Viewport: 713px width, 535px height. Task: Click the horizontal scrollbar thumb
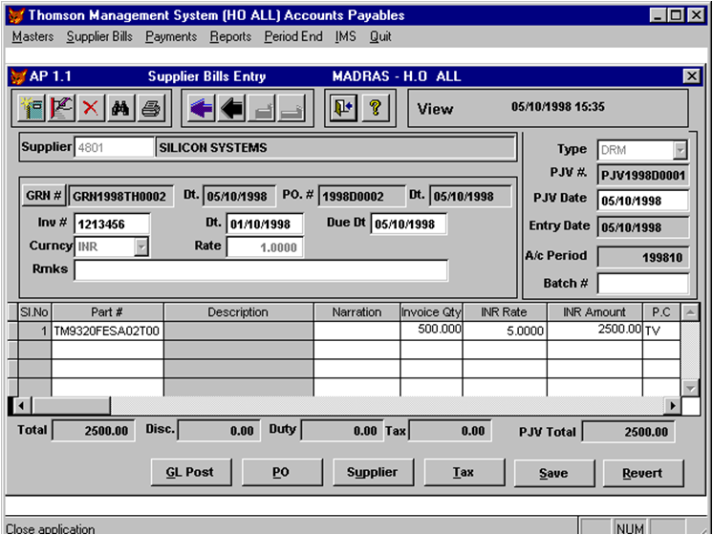click(71, 405)
